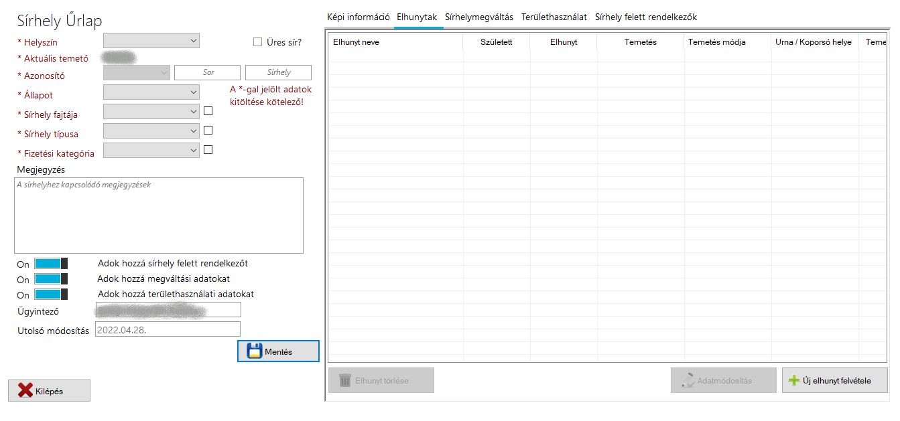The height and width of the screenshot is (421, 900).
Task: Check the Üres sír? checkbox
Action: (257, 42)
